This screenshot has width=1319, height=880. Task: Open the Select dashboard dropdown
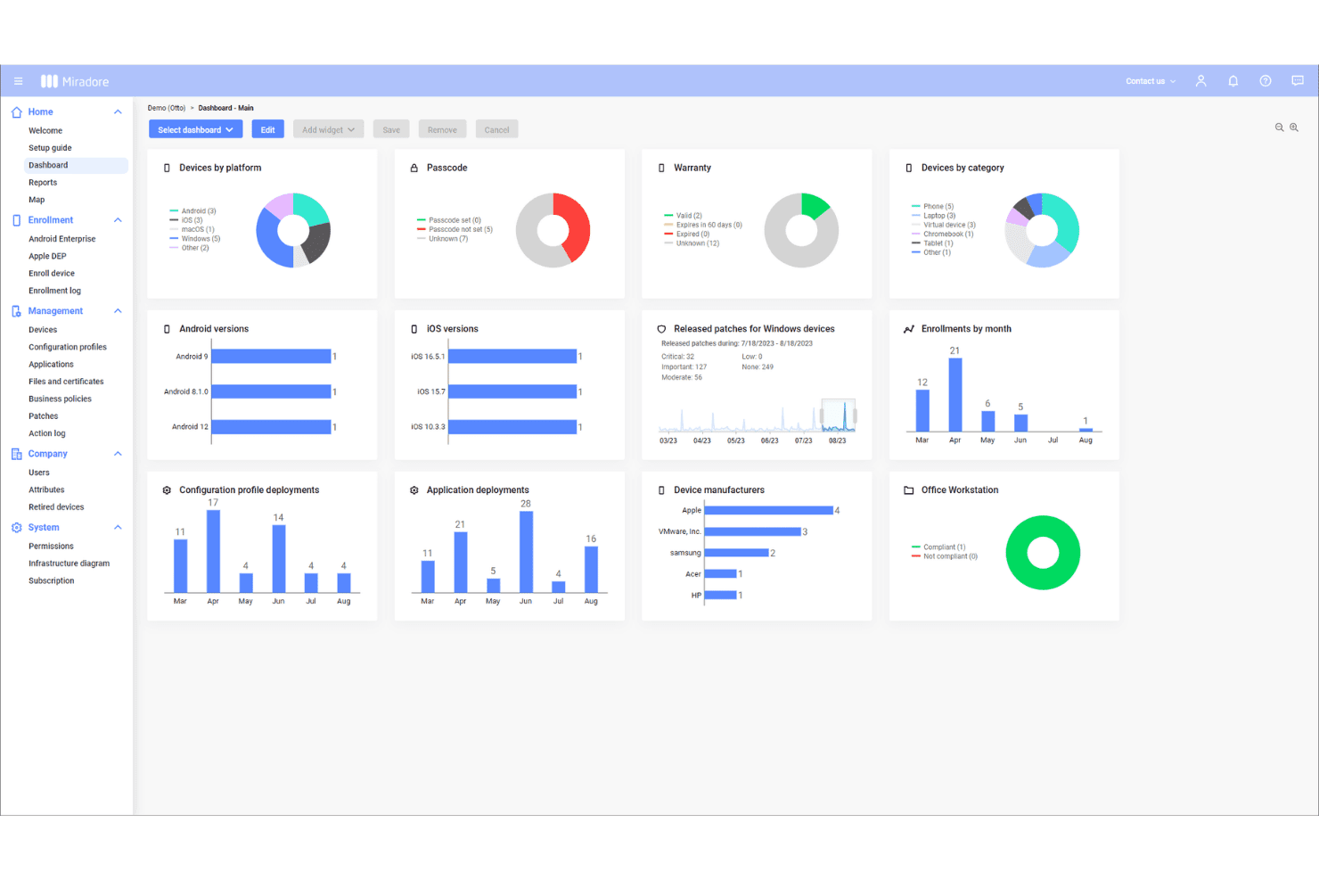tap(196, 130)
